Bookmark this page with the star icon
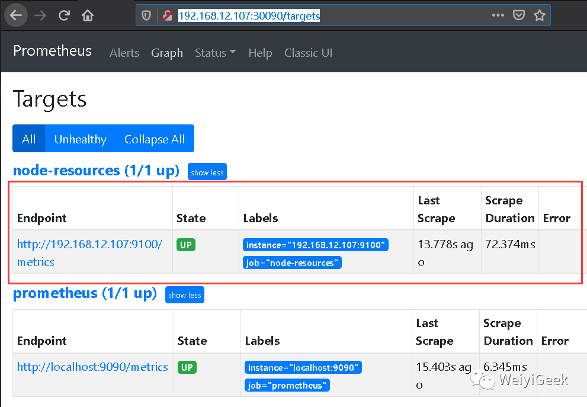Screen dimensions: 587x407 click(540, 15)
